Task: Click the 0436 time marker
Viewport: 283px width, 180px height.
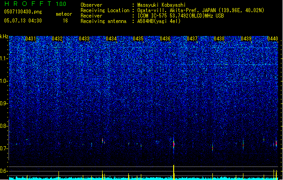Action: [165, 39]
